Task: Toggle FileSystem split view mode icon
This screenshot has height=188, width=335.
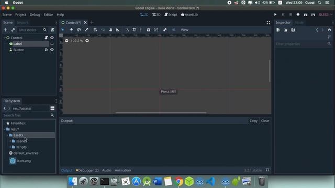Action: [x=52, y=109]
